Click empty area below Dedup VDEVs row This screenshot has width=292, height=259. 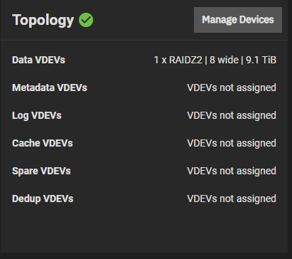coord(144,229)
